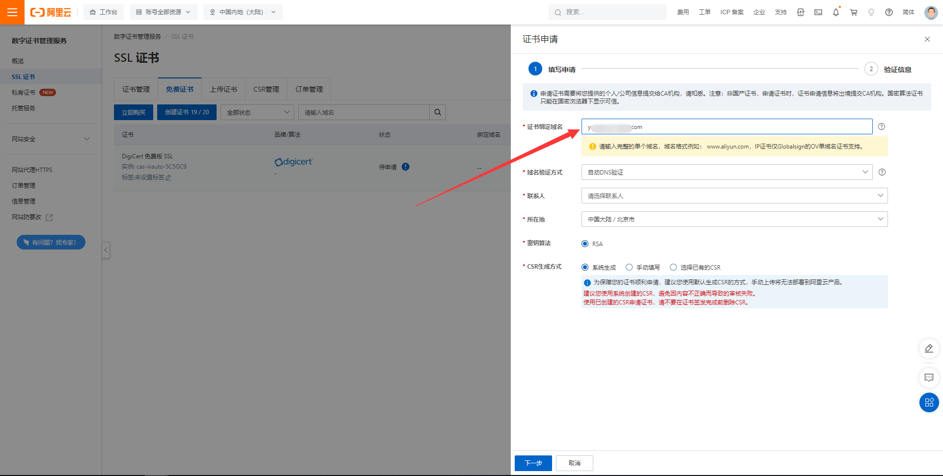Click the 下一步 button
This screenshot has width=943, height=476.
pos(533,463)
